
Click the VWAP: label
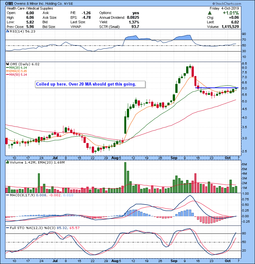pos(76,27)
